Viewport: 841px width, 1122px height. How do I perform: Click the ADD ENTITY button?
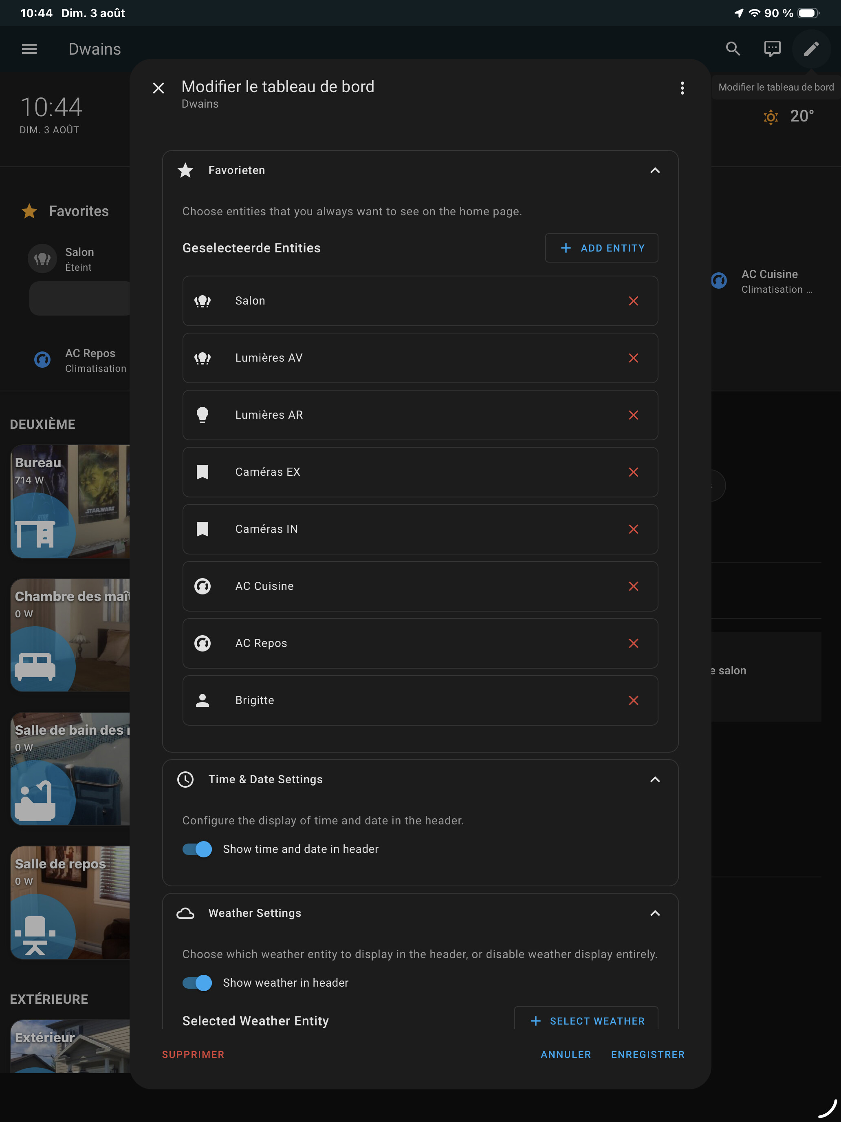[602, 248]
